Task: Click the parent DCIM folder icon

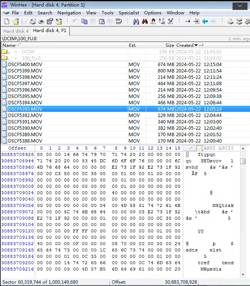Action: [4, 52]
